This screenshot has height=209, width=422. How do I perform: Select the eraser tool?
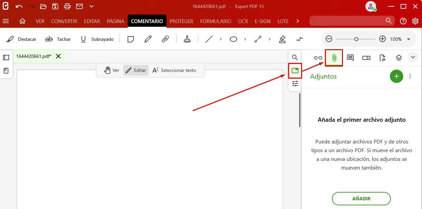tap(282, 39)
